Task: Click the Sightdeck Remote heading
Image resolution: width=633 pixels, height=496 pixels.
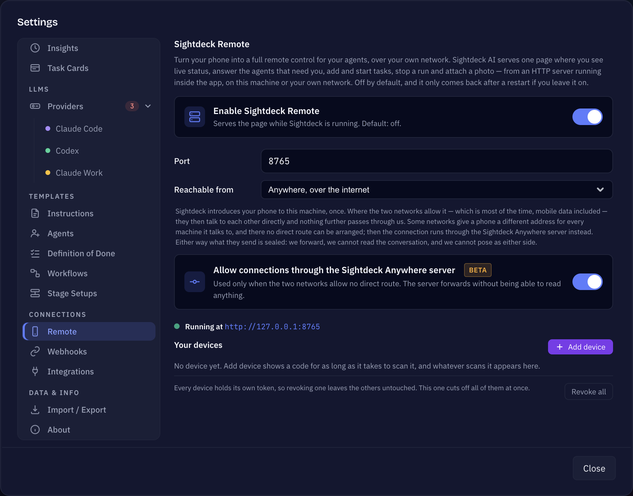Action: [x=212, y=44]
